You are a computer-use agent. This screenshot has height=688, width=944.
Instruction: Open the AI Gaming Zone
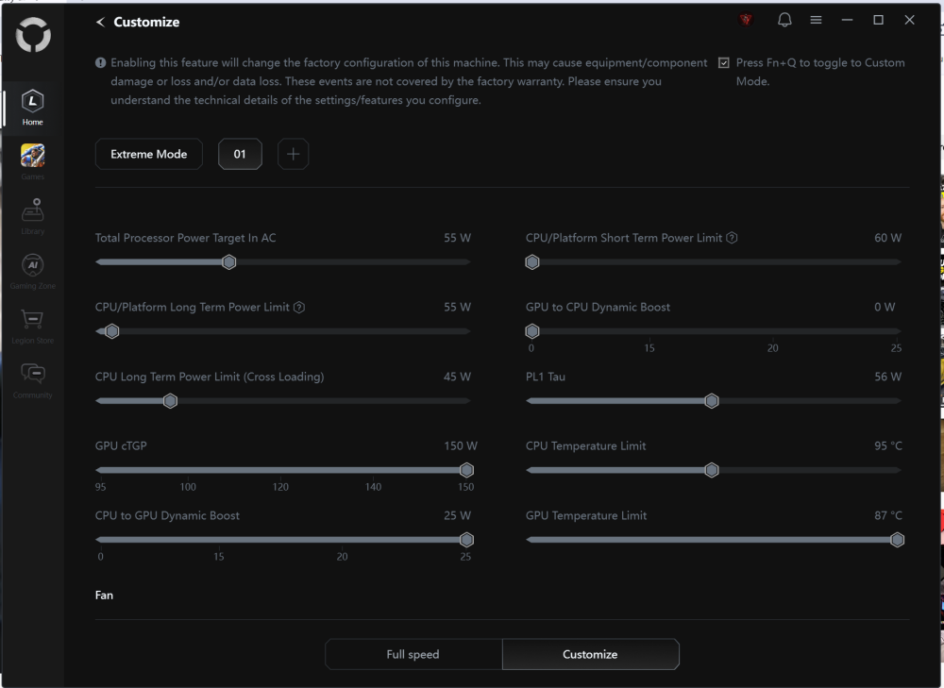click(x=32, y=266)
